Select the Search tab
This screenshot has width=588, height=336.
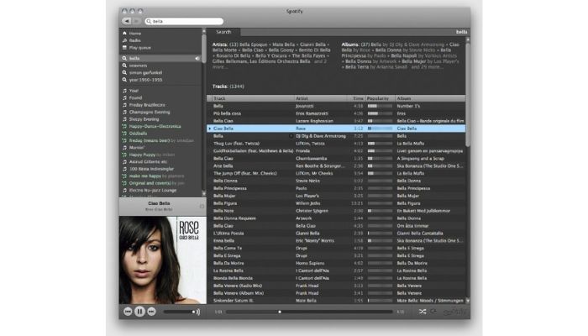coord(223,32)
